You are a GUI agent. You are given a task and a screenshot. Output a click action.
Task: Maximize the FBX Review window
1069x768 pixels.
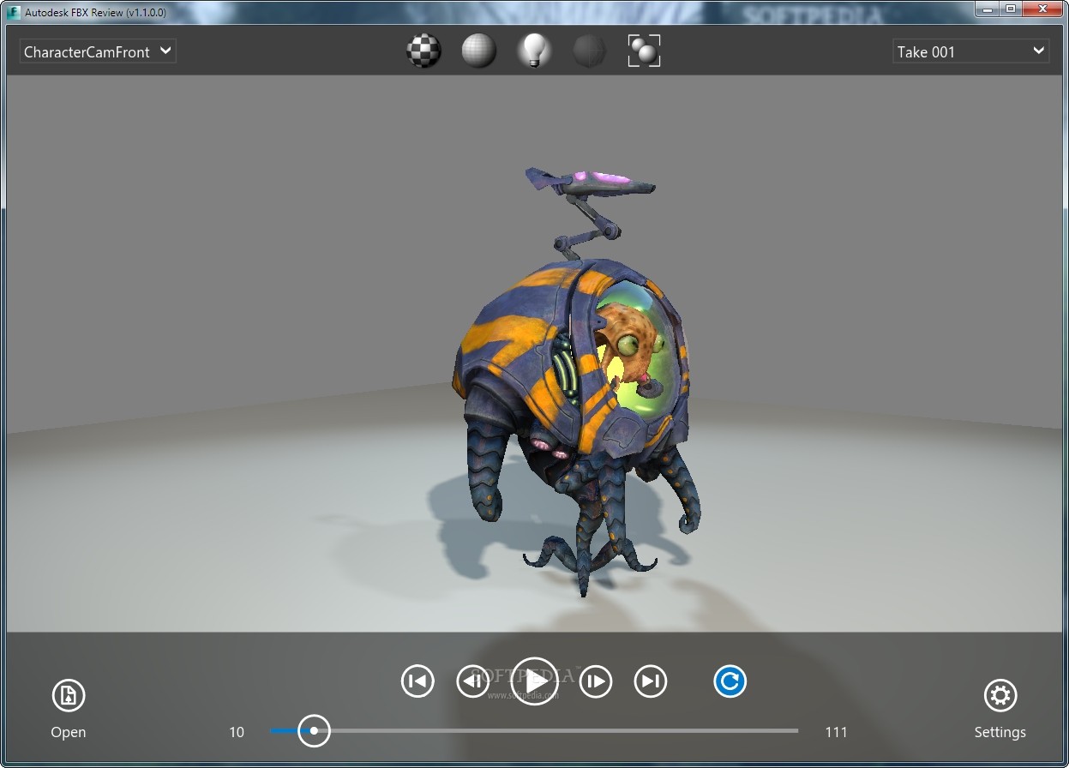point(1011,9)
